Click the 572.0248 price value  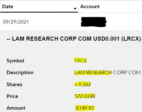85,96
